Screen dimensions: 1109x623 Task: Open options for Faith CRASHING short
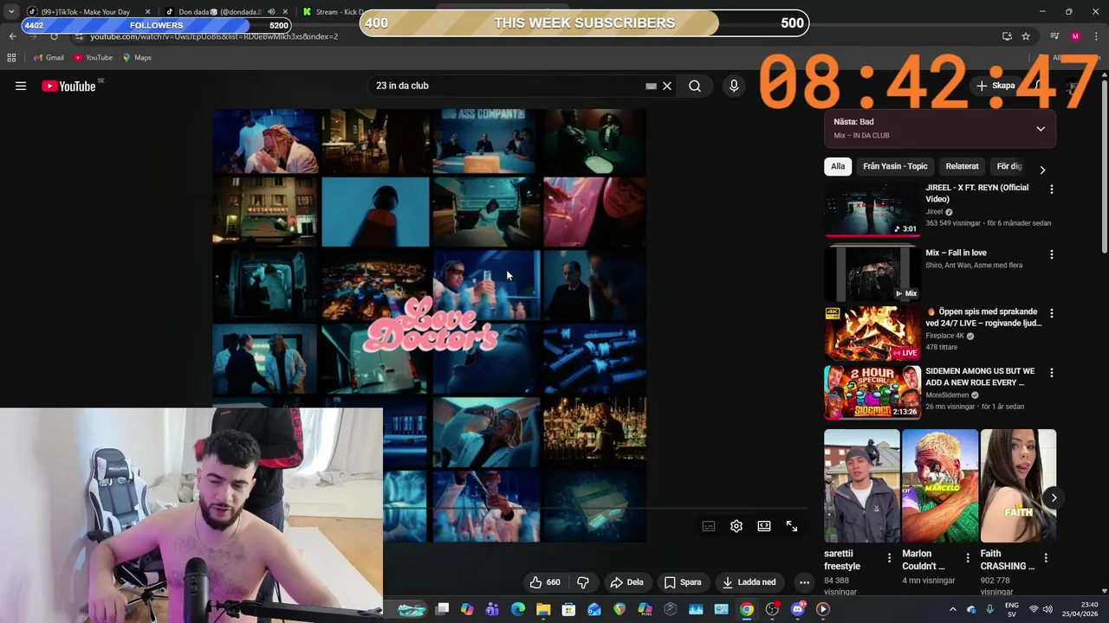pyautogui.click(x=1046, y=558)
